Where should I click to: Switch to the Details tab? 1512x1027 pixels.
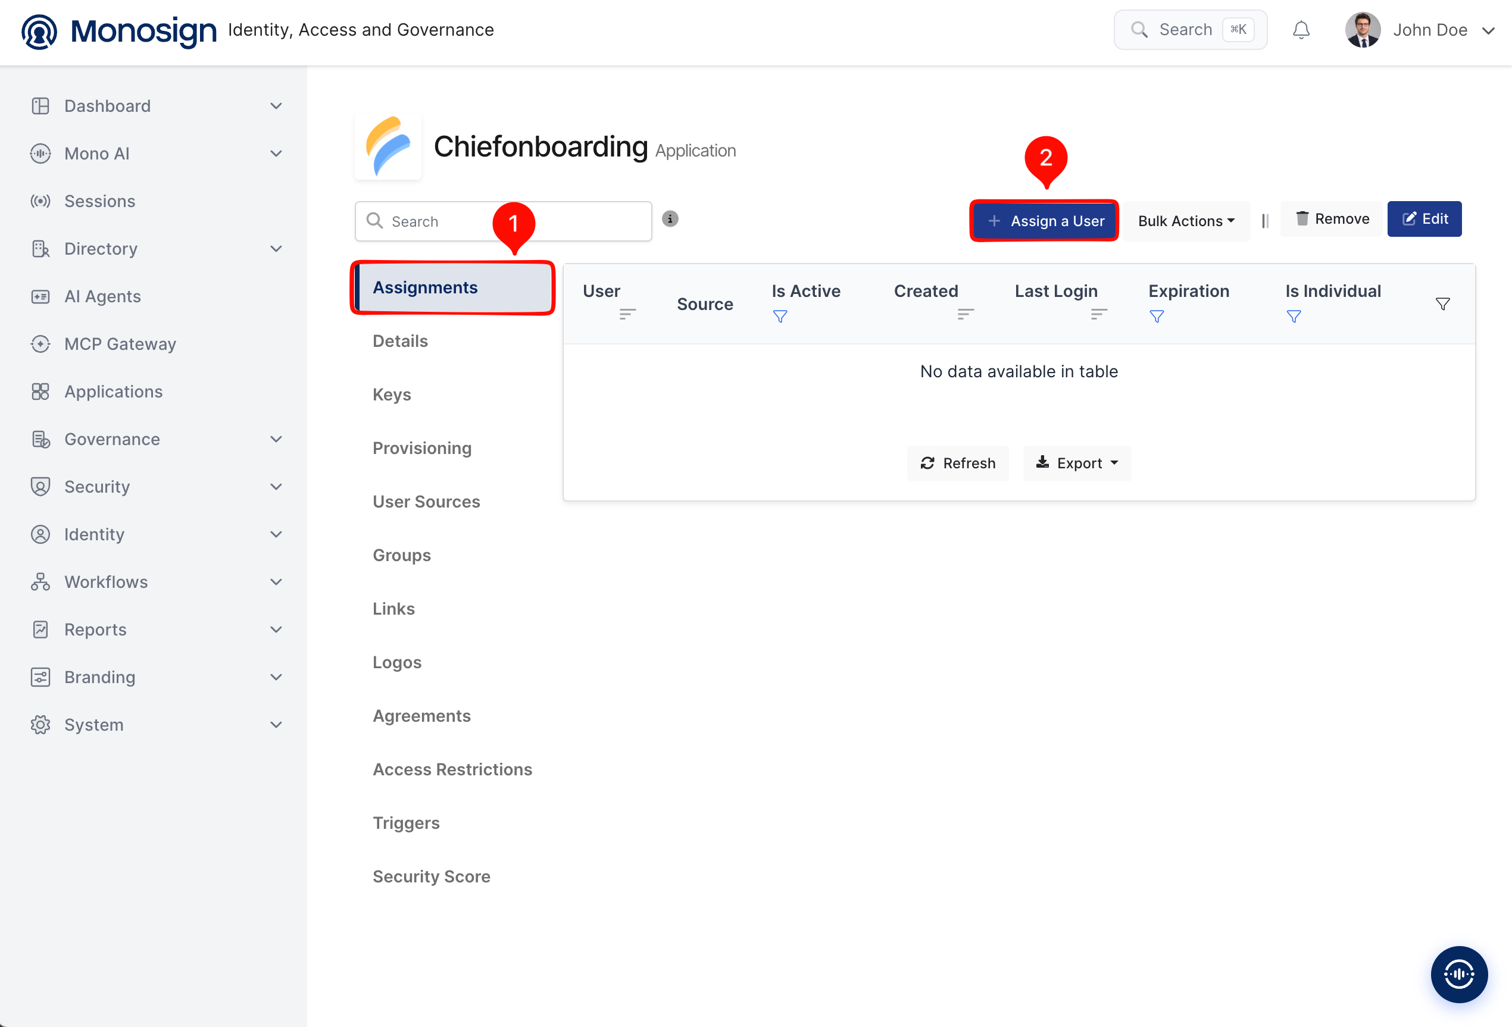tap(400, 342)
